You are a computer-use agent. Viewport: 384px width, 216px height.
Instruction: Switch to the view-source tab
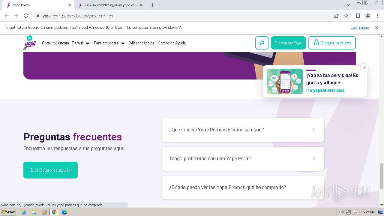click(x=109, y=5)
